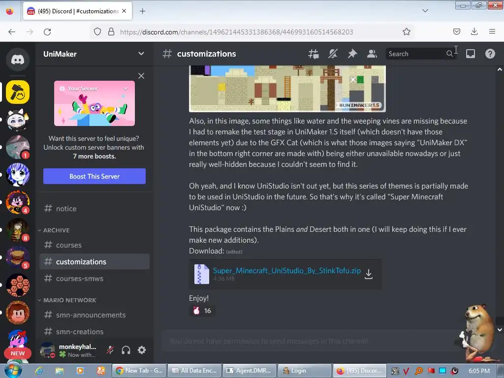Open notification settings bell icon
This screenshot has width=504, height=378.
(333, 54)
